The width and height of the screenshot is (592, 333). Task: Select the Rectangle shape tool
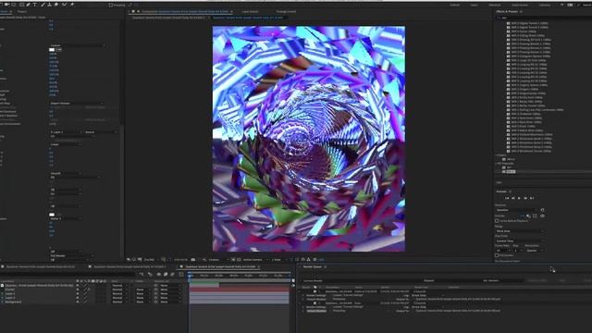pos(21,5)
